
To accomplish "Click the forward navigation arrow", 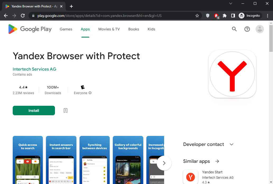I will 14,16.
